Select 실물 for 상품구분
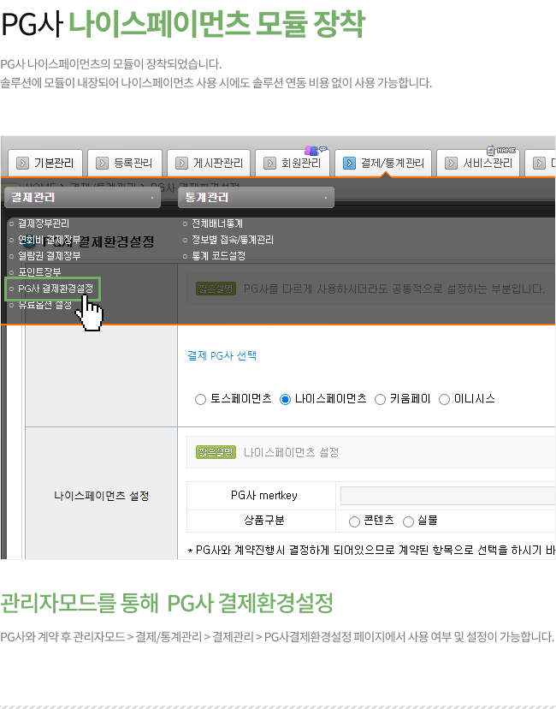This screenshot has height=709, width=556. tap(408, 521)
